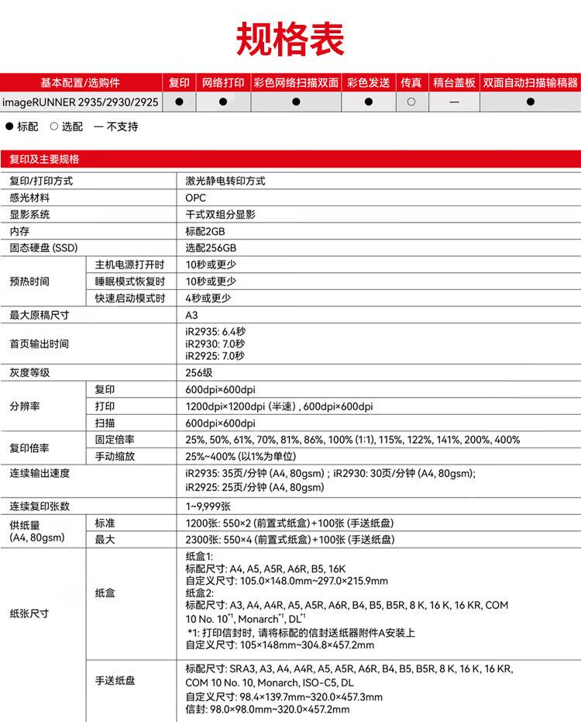Click the 标配 legend filled dot
Image resolution: width=581 pixels, height=722 pixels.
tap(9, 126)
